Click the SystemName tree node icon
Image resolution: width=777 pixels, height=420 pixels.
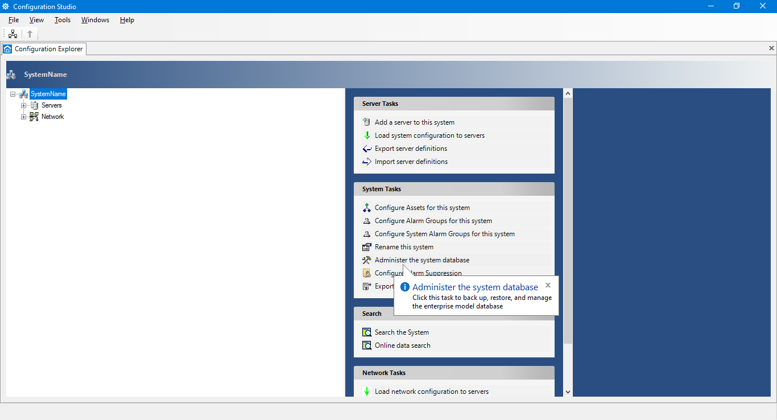pos(23,94)
